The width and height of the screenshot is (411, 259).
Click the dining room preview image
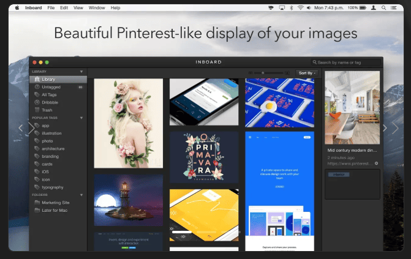(x=352, y=108)
